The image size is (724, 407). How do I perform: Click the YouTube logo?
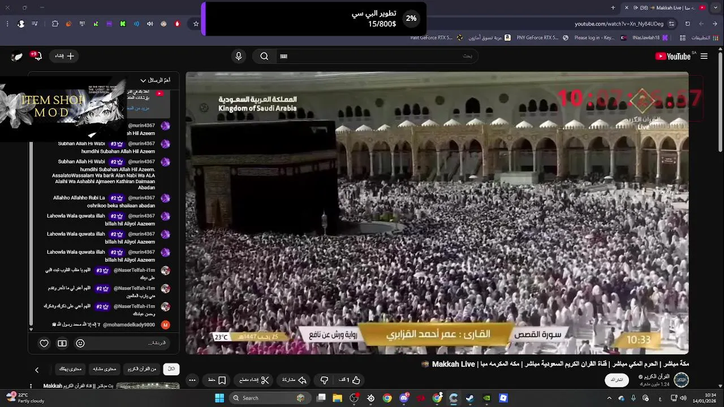(673, 56)
